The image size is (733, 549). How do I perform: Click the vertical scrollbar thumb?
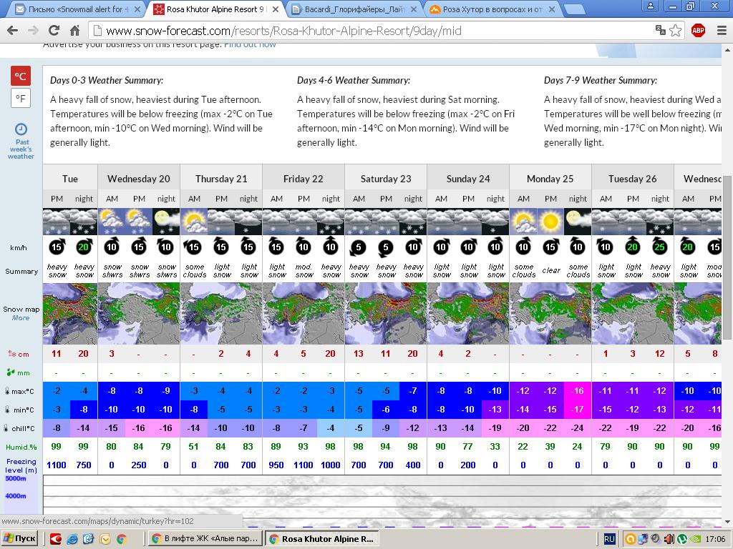click(727, 257)
